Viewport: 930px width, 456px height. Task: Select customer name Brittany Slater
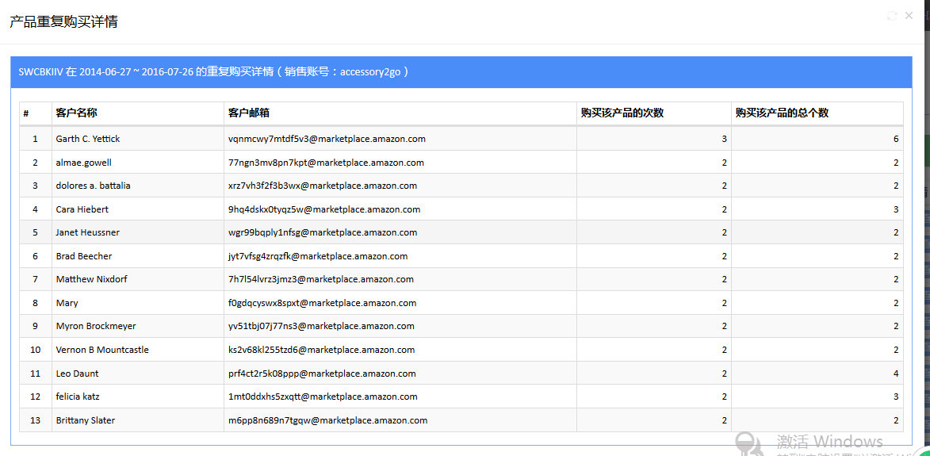[86, 420]
